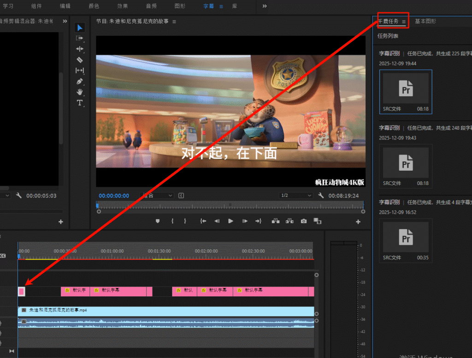This screenshot has width=472, height=358.
Task: Select the Selection arrow tool
Action: [80, 28]
